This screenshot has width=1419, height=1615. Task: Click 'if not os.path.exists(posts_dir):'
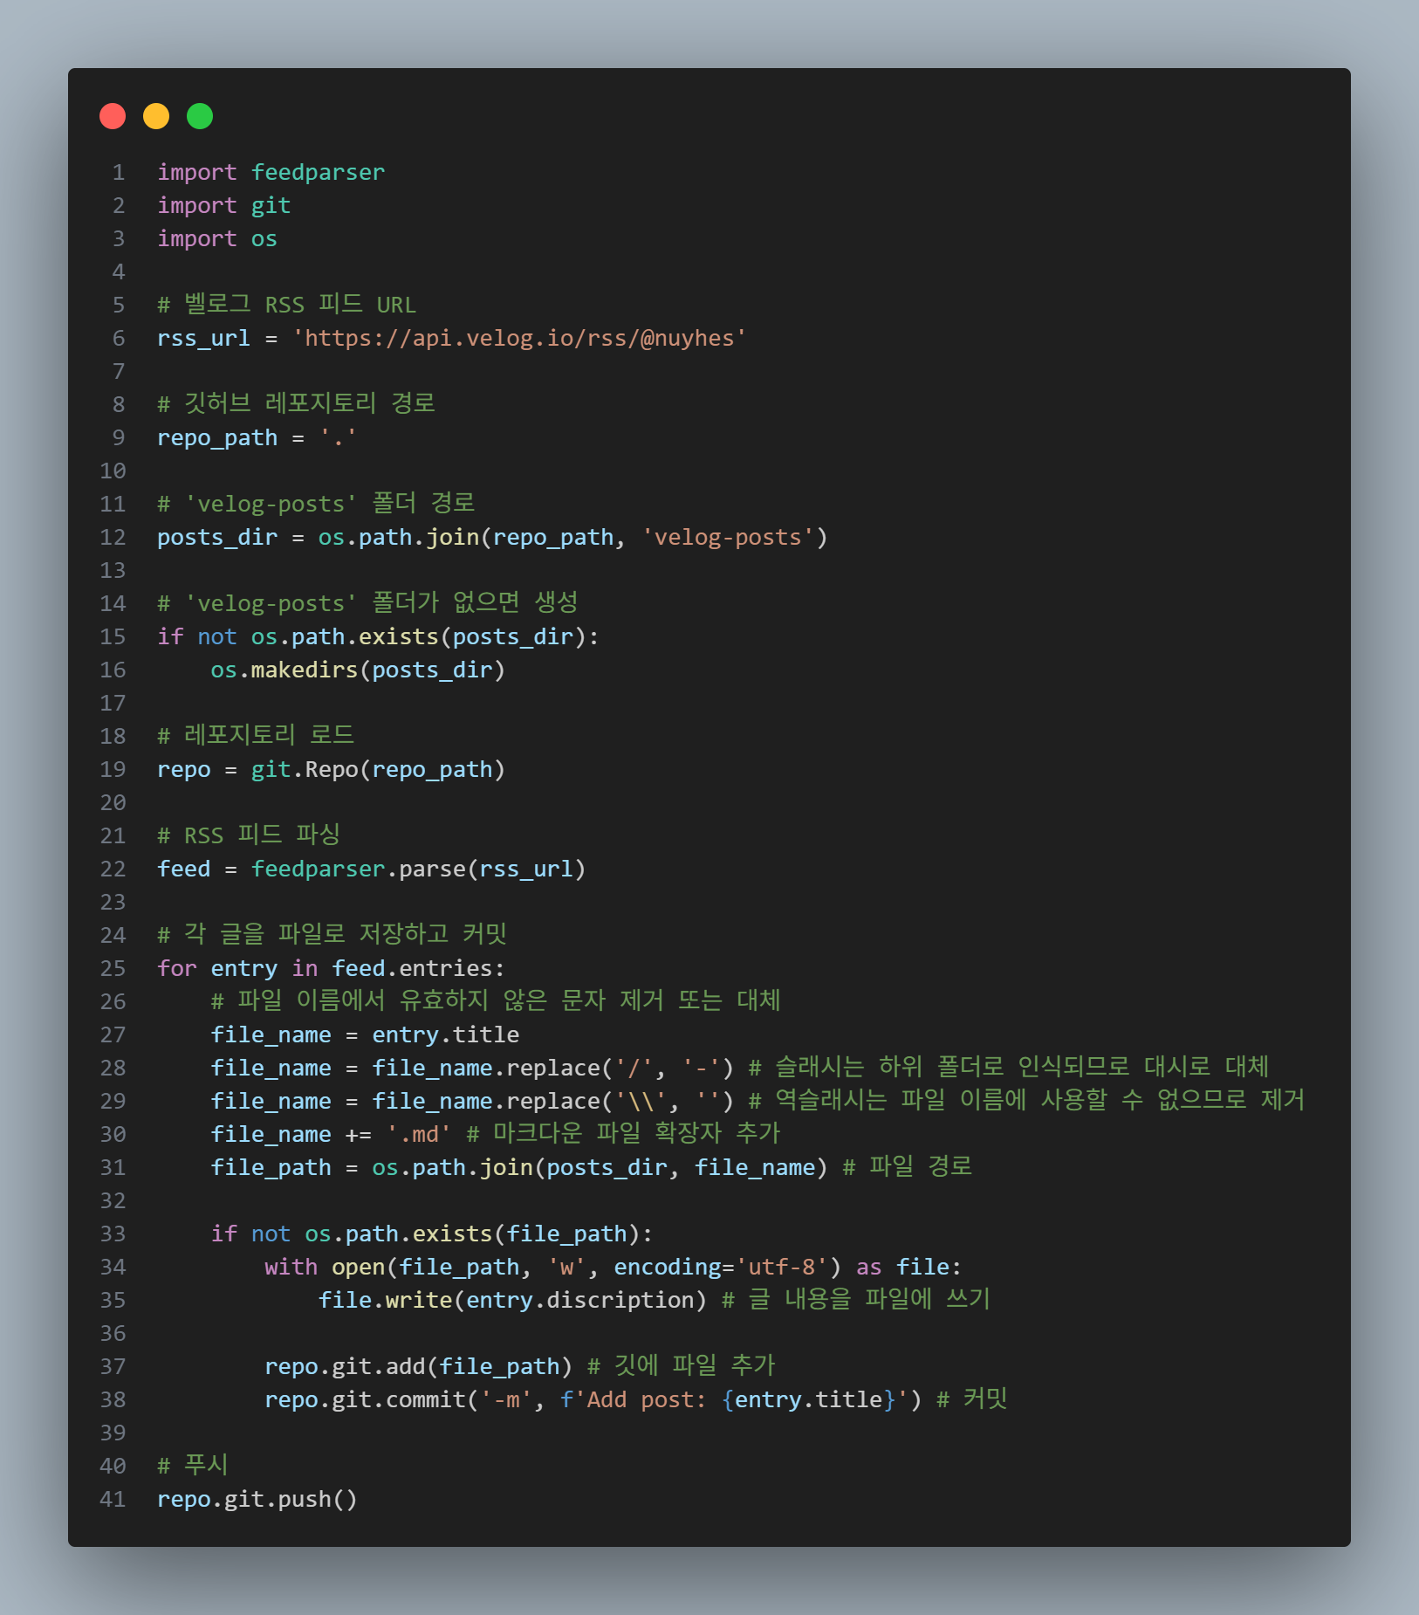point(378,636)
